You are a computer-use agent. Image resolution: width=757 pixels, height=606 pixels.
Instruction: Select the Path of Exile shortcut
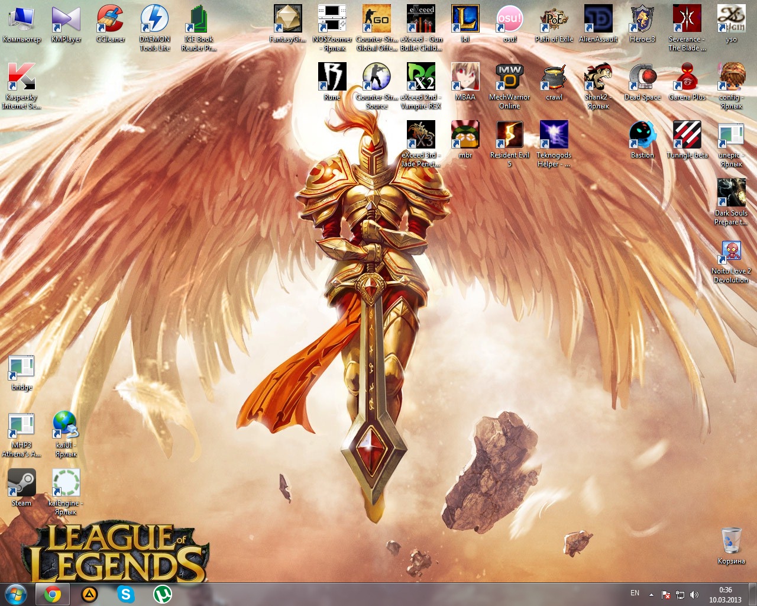pos(554,24)
